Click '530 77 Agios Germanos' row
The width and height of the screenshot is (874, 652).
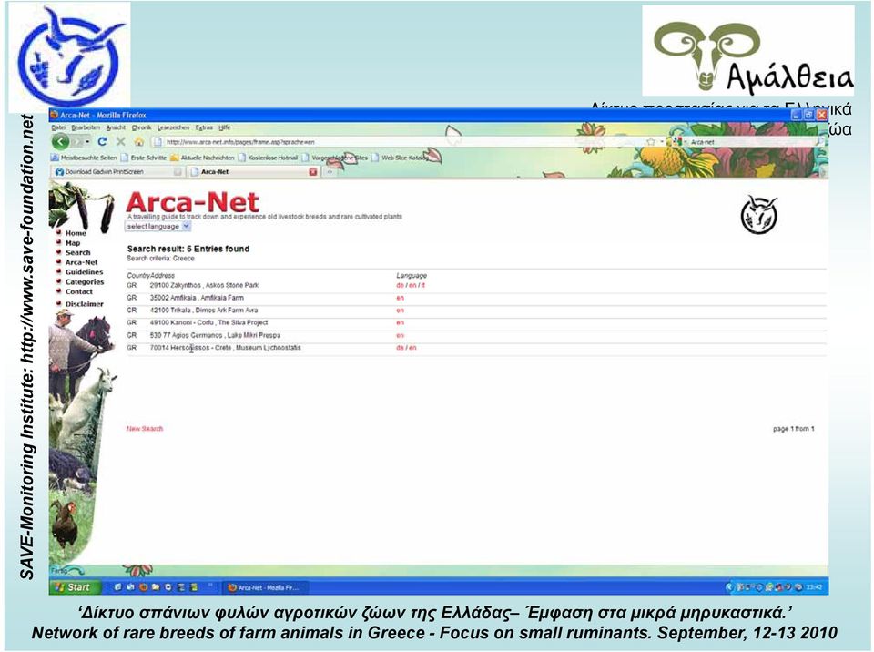click(x=215, y=336)
